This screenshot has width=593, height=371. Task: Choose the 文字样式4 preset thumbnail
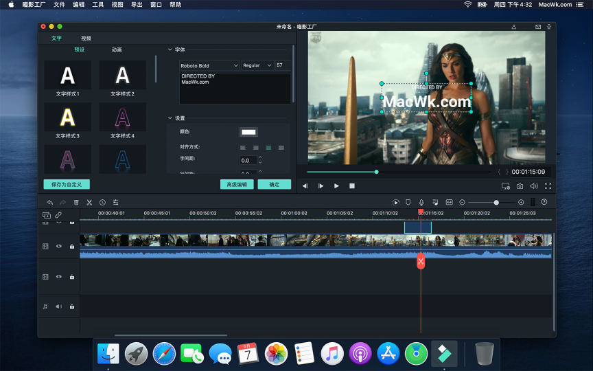tap(122, 117)
